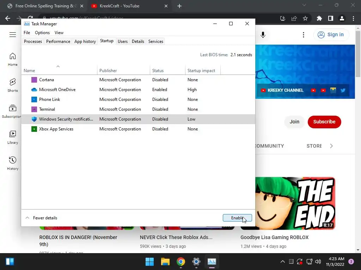Sort startup list by Name column
The height and width of the screenshot is (270, 361).
coord(59,70)
